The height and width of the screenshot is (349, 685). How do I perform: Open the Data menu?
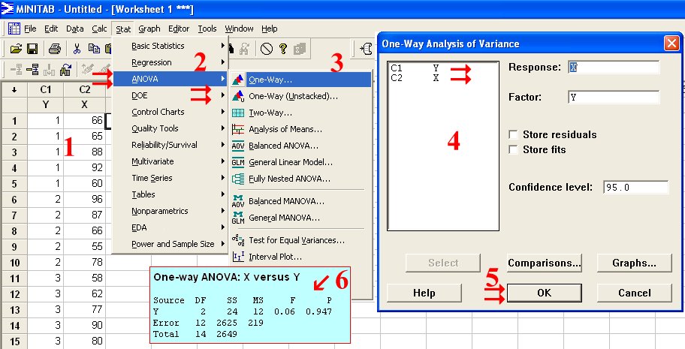(74, 29)
